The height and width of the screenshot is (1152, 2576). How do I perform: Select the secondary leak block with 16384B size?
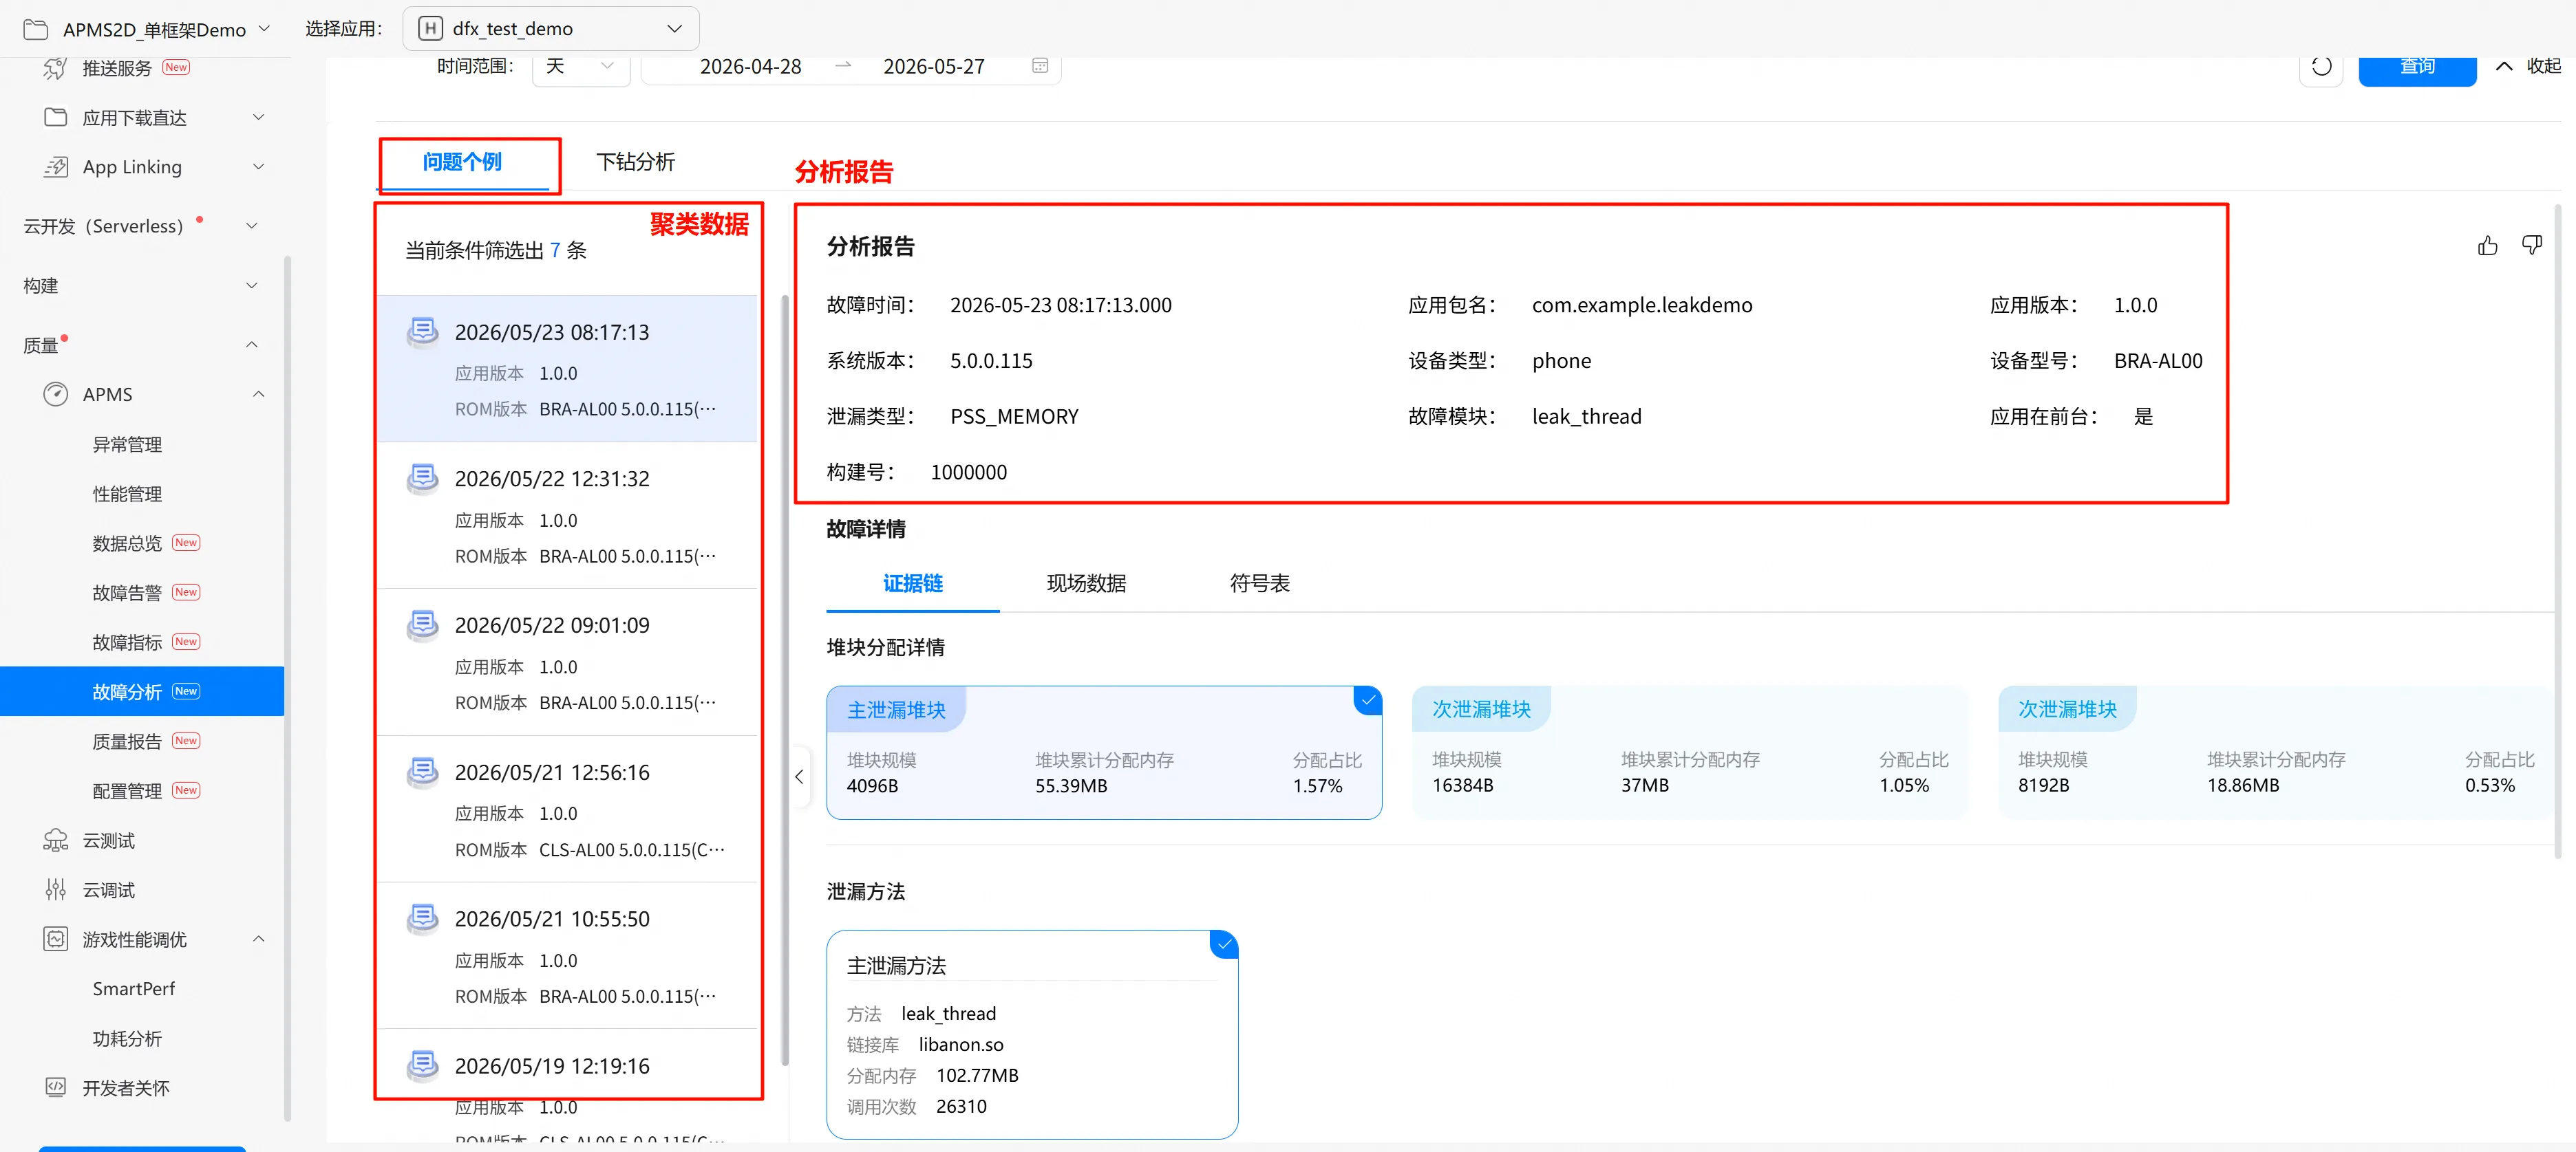click(1690, 753)
